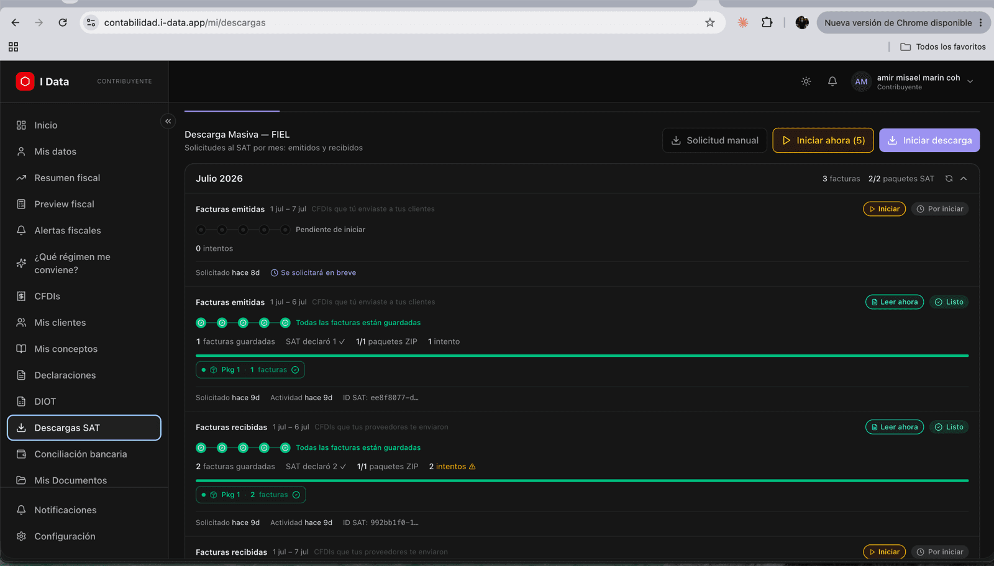Open DIOT in the sidebar
The image size is (994, 566).
[x=84, y=402]
